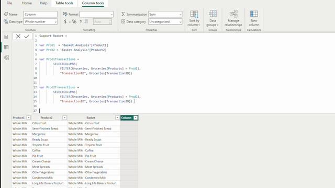Open new Column header filter dropdown
Screen dimensions: 335x188
click(136, 118)
